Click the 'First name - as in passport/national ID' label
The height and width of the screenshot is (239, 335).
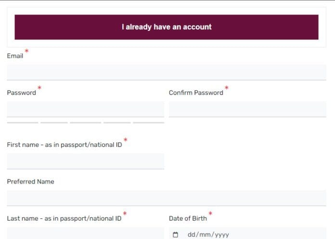click(x=64, y=145)
